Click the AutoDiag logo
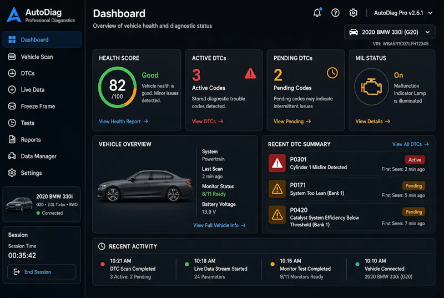Image resolution: width=444 pixels, height=298 pixels. coord(13,15)
